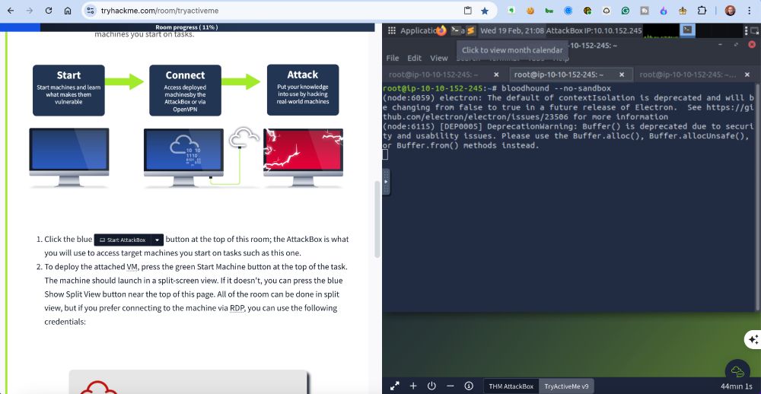Click the Connect step card
Screen dimensions: 761x394
click(x=185, y=91)
